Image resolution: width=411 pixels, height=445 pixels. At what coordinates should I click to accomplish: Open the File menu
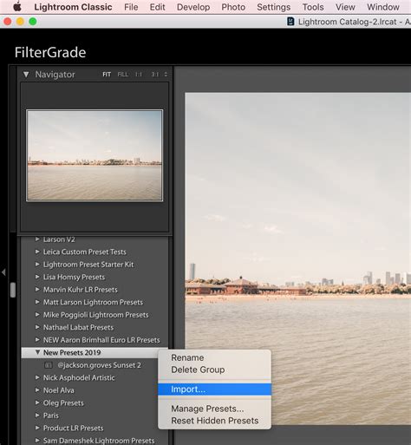point(131,7)
